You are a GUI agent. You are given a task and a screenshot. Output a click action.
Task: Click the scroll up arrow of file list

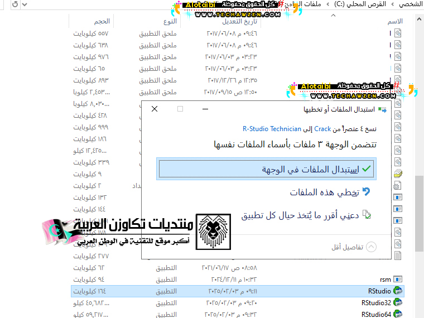click(419, 19)
